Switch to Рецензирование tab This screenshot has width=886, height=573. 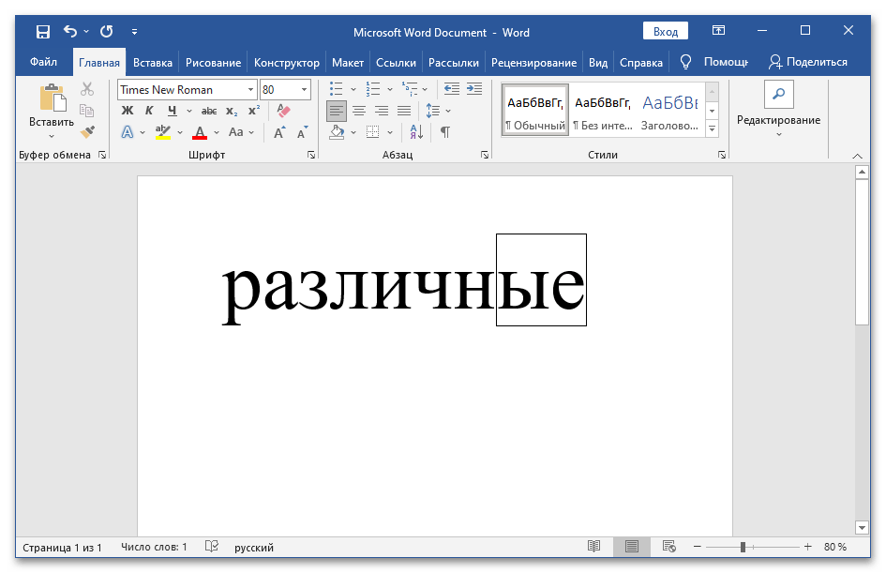click(x=534, y=63)
